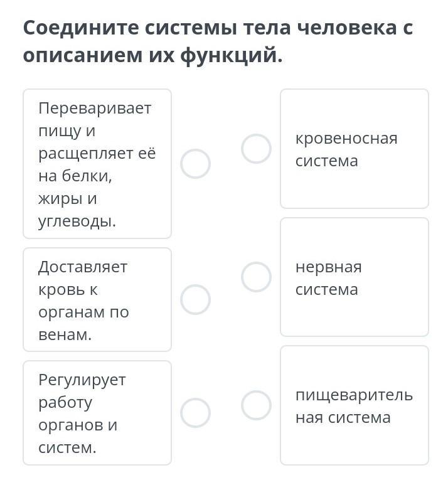
Task: Select the circle left of 'нервная система'
Action: point(256,277)
